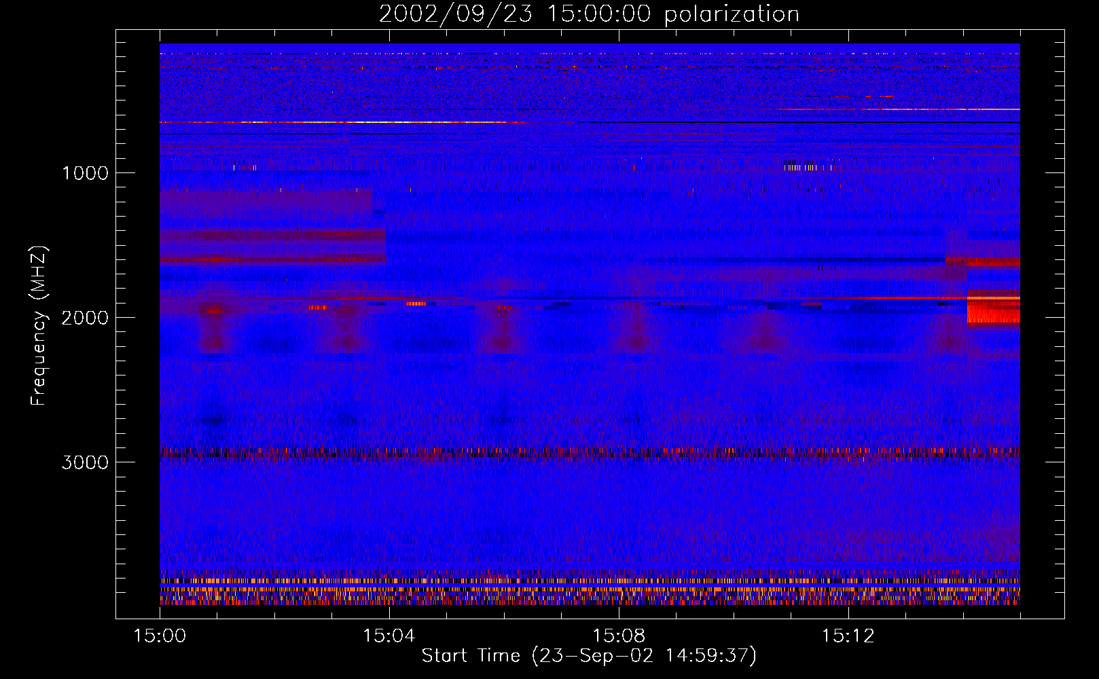
Task: Click the '3000' frequency tick label
Action: click(85, 462)
